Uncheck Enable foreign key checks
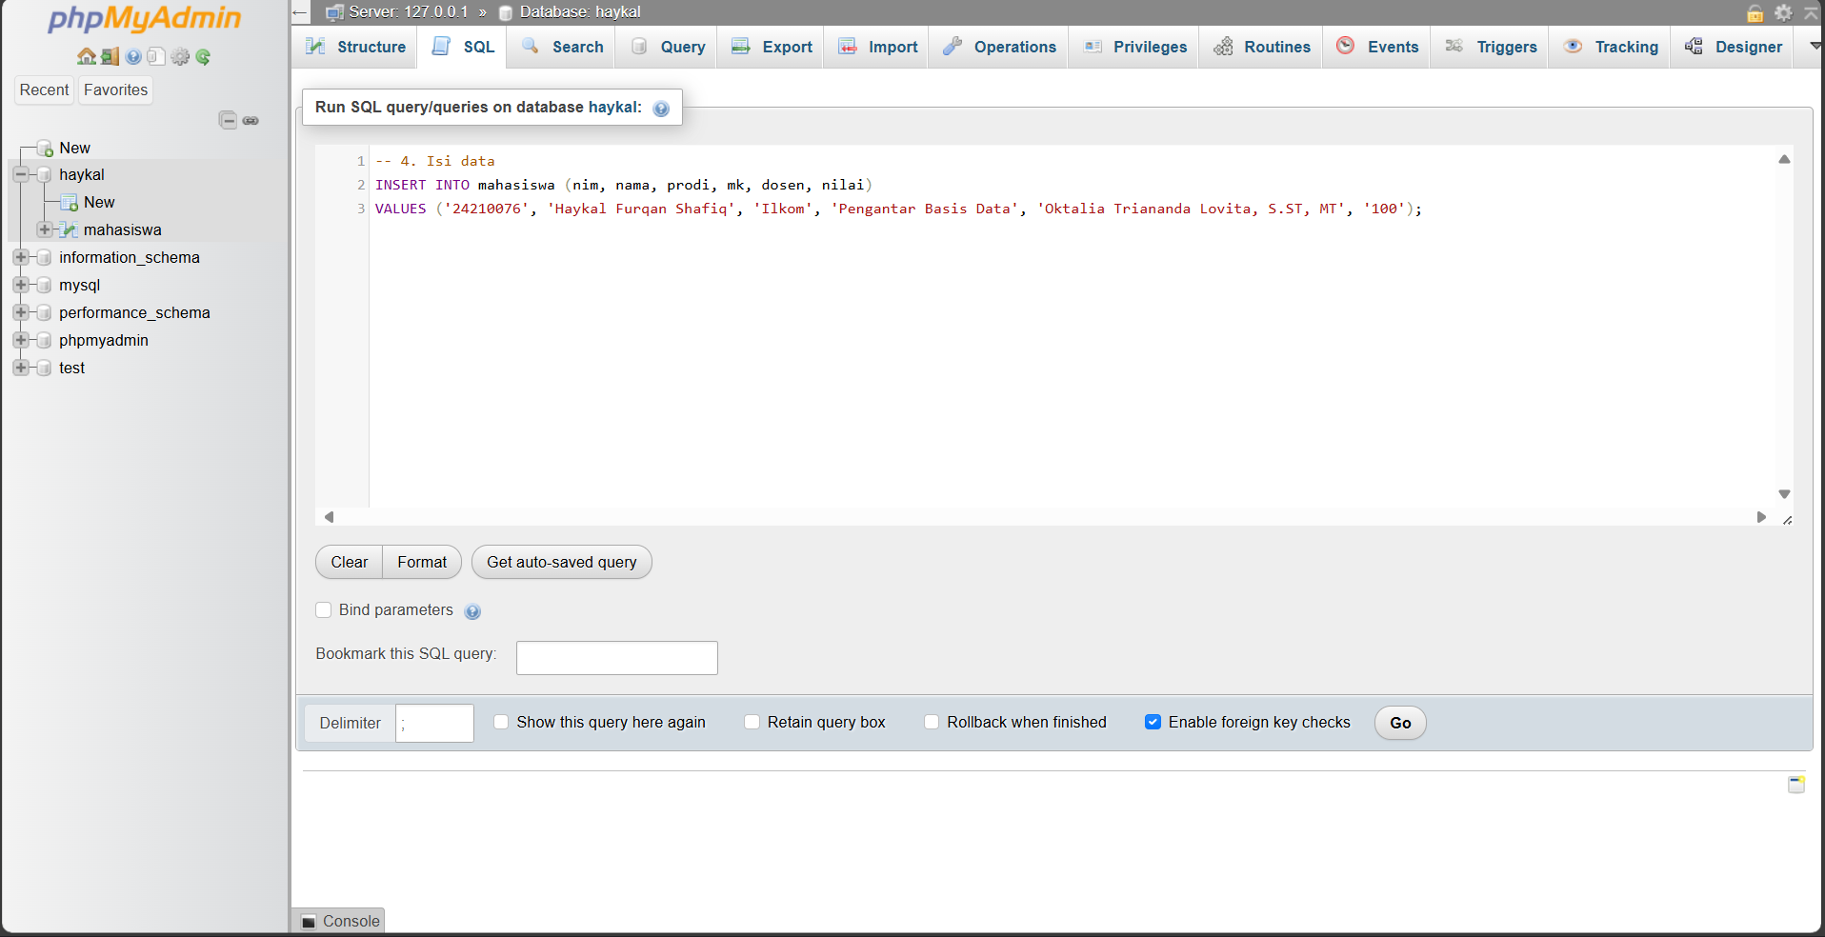Screen dimensions: 1825x937 [1153, 723]
